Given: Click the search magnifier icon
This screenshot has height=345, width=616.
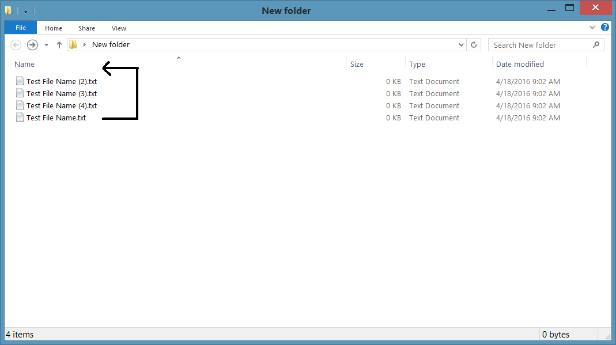Looking at the screenshot, I should 596,44.
